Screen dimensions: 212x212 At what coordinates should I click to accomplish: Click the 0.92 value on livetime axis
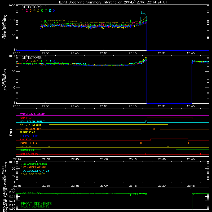tap(12, 205)
